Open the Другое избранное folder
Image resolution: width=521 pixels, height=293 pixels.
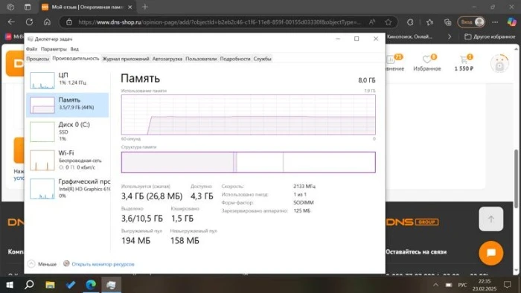point(490,36)
